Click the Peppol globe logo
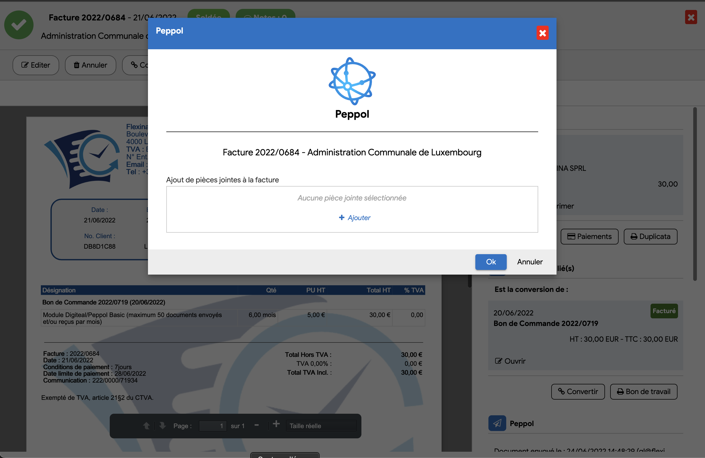 tap(352, 81)
